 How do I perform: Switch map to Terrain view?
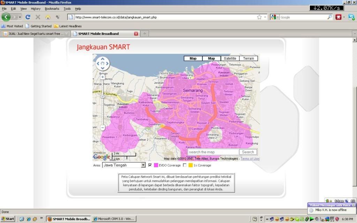point(248,59)
